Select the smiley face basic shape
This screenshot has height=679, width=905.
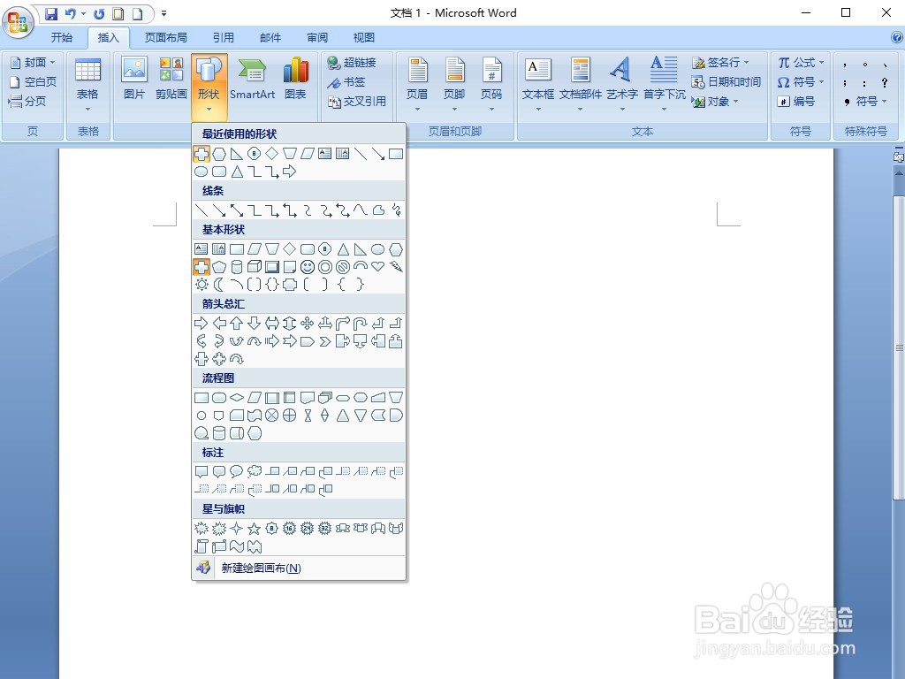308,267
